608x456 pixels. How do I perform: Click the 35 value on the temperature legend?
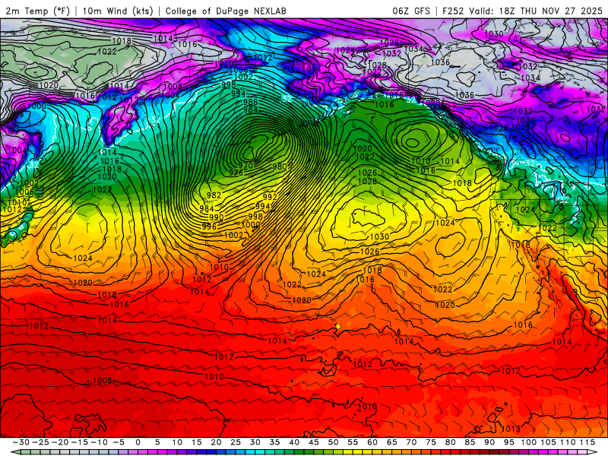tap(274, 442)
